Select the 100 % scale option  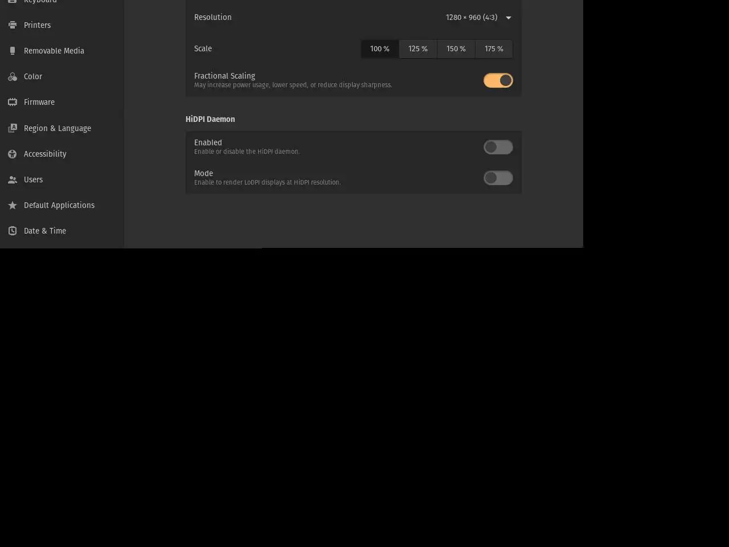point(380,49)
